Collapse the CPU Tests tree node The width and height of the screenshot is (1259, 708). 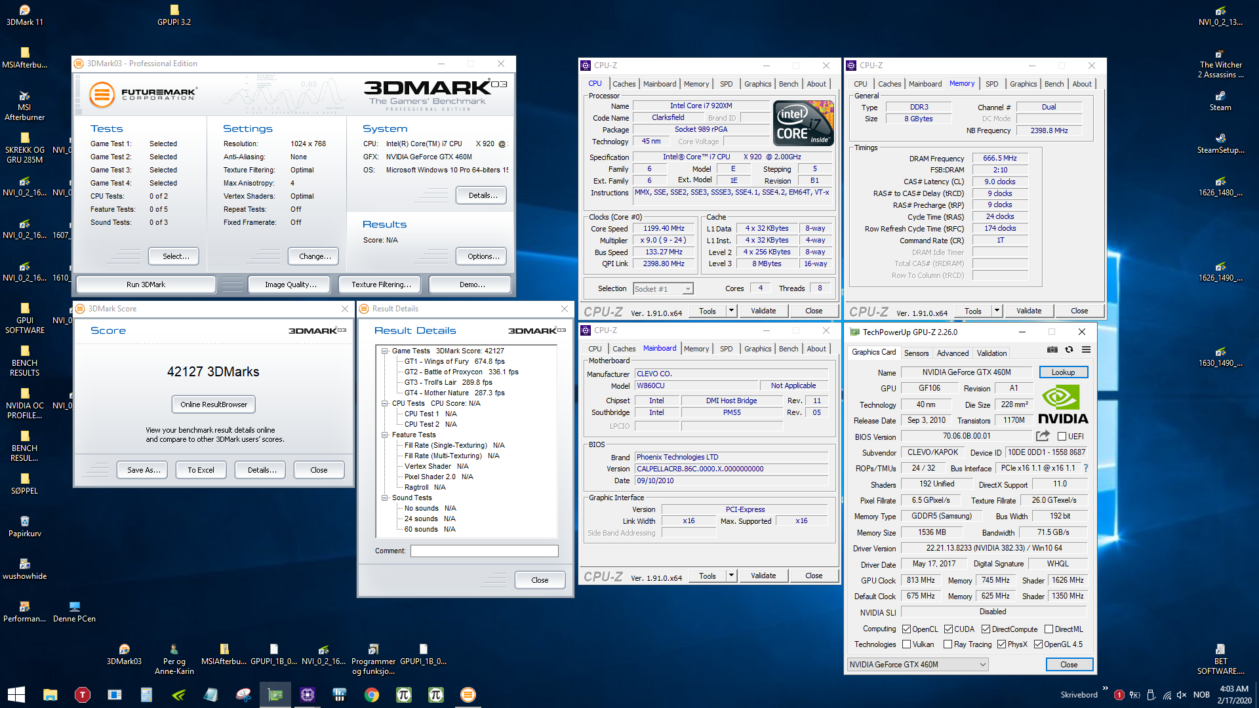[385, 403]
